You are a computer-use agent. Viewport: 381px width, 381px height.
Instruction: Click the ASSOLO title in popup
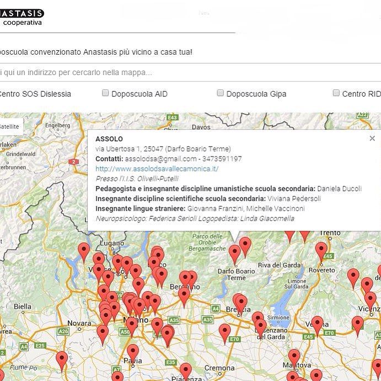(109, 139)
